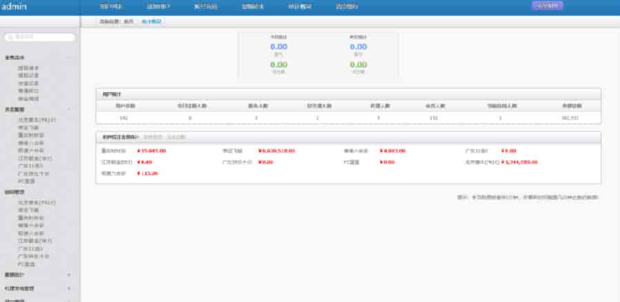Screen dimensions: 620x302
Task: Expand the 数据统计 sidebar section
Action: click(69, 274)
